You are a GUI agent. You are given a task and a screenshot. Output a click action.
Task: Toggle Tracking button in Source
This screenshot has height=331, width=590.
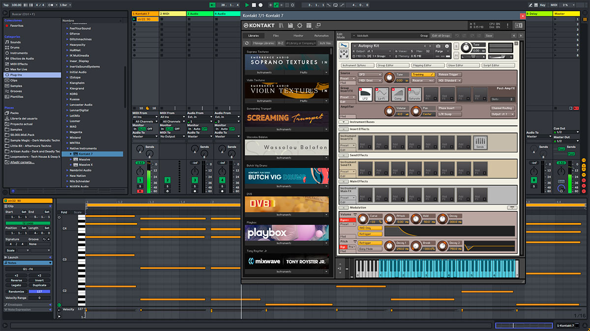tap(422, 75)
